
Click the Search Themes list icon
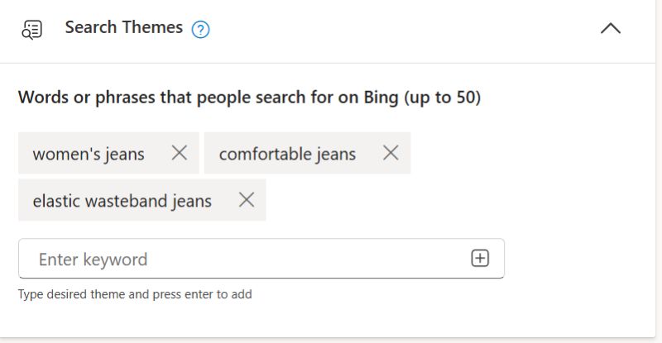click(31, 29)
